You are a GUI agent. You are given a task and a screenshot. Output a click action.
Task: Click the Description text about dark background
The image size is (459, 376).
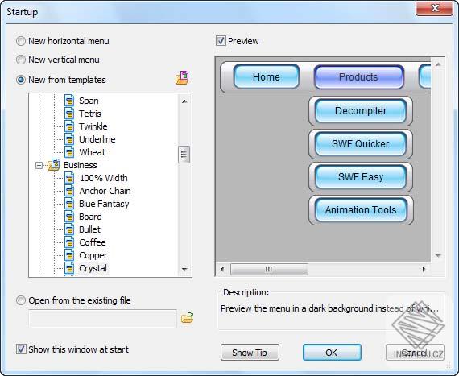tap(329, 308)
